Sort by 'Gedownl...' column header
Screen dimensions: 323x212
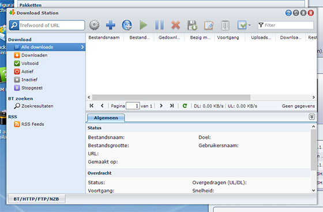[x=169, y=38]
